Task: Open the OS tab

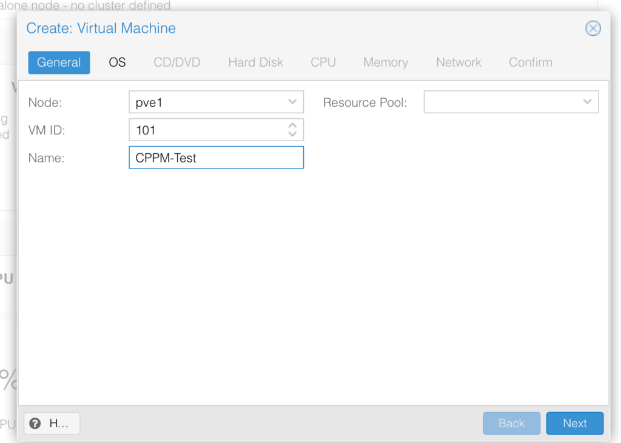Action: point(117,62)
